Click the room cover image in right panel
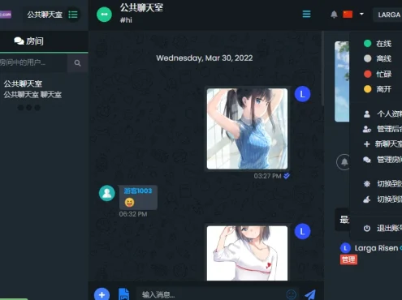Viewport: 402px width, 300px height. 342,81
